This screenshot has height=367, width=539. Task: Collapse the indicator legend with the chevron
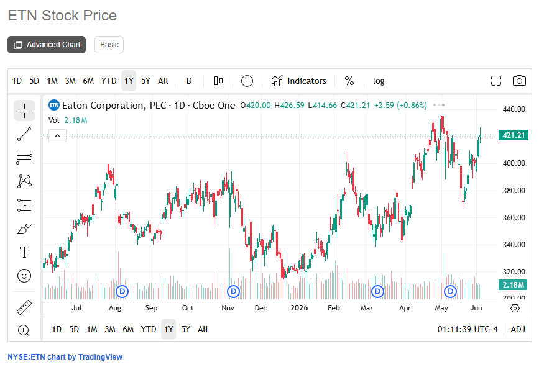pos(57,135)
